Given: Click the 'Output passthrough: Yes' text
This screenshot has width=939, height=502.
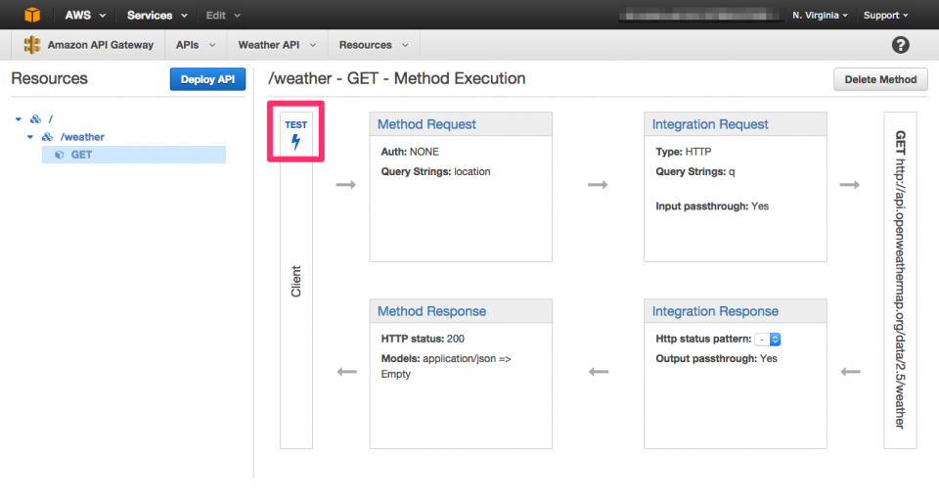Looking at the screenshot, I should (x=716, y=358).
